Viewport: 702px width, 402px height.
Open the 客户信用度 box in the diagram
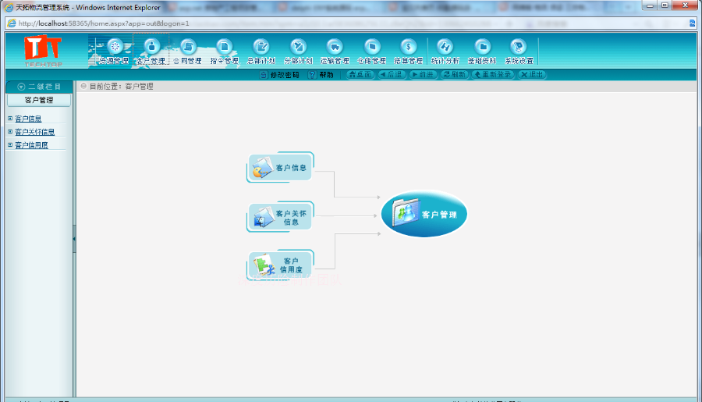tap(280, 265)
